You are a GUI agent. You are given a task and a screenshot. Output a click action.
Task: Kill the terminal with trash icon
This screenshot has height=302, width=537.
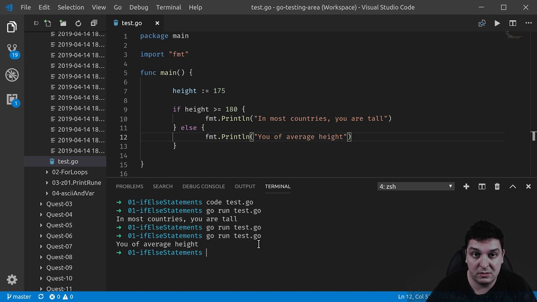pos(497,187)
